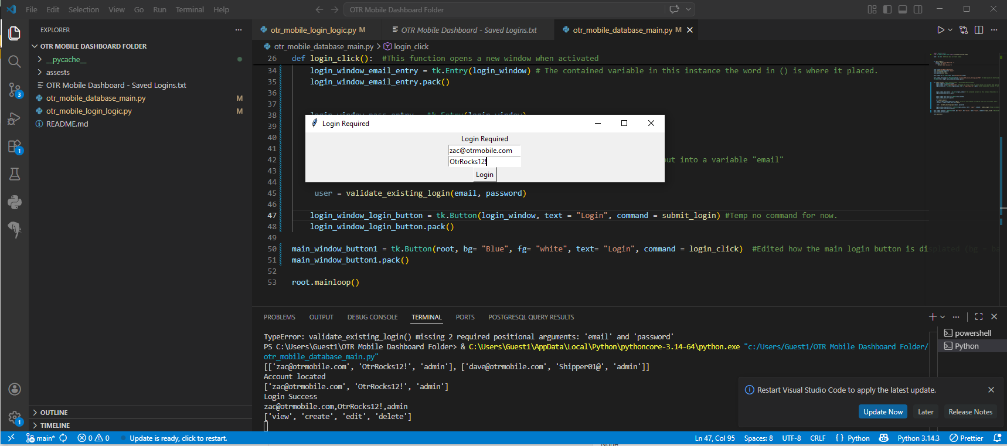Open the Copilot chat icon in title bar

674,9
